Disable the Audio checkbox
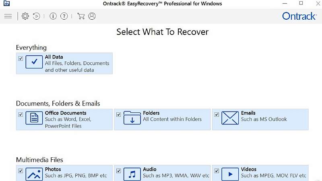Screen dimensions: 322x181 click(x=119, y=171)
